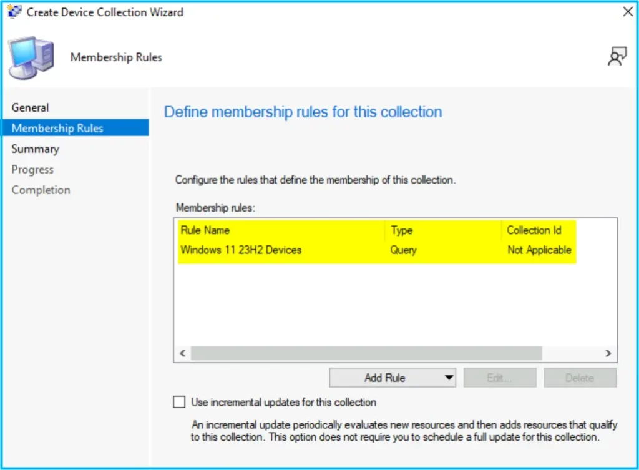Click the Membership Rules header title text
The width and height of the screenshot is (639, 470).
pyautogui.click(x=116, y=57)
